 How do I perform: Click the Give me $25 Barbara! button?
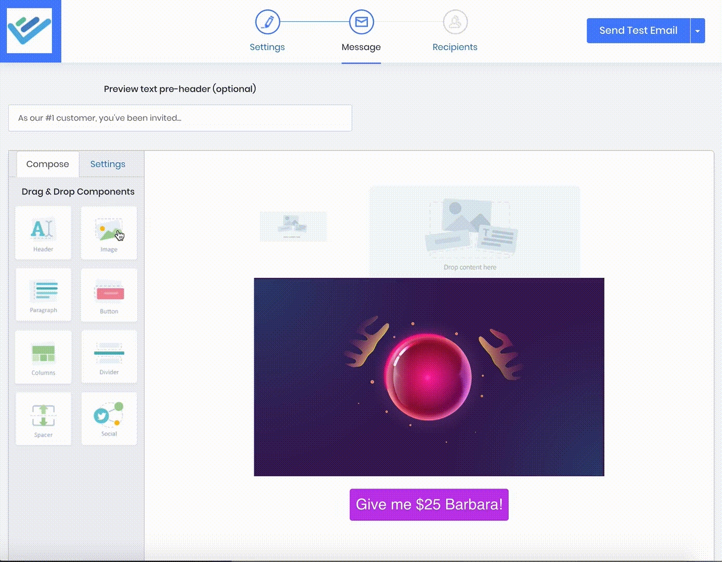(429, 504)
